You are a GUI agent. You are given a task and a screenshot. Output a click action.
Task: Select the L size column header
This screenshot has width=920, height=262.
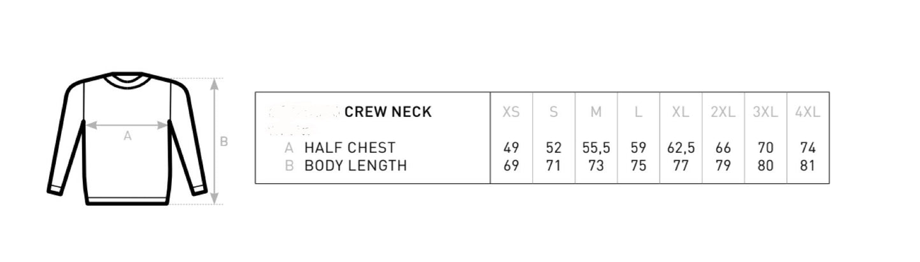[639, 112]
